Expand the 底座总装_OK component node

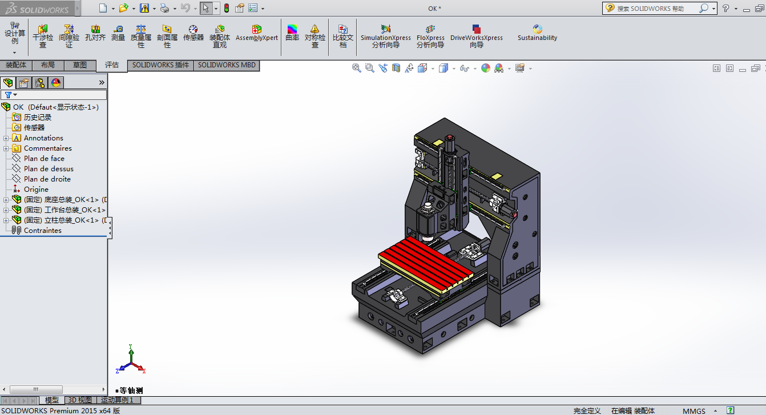[6, 200]
